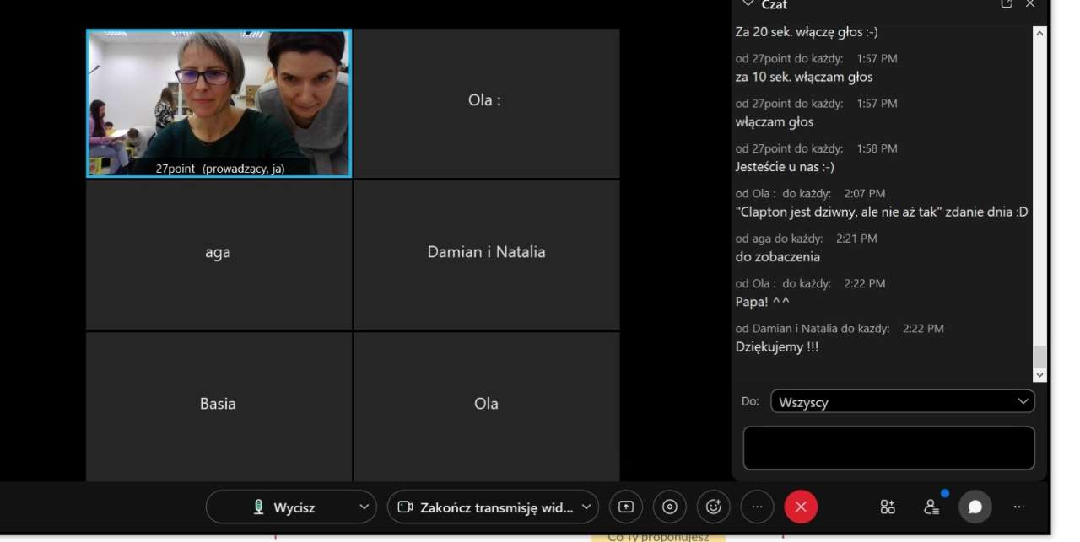Open the far-right panel options ellipsis
The image size is (1080, 542).
1019,507
